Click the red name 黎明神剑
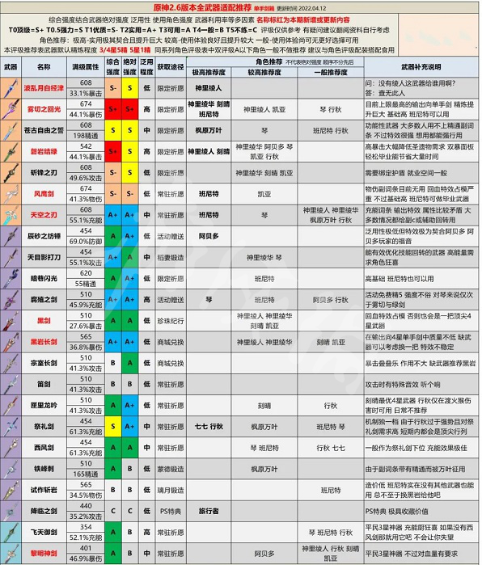The image size is (482, 565). [44, 553]
